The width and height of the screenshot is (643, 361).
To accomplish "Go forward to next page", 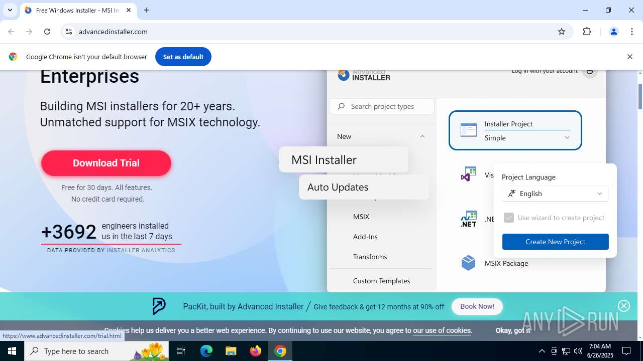I will [29, 32].
